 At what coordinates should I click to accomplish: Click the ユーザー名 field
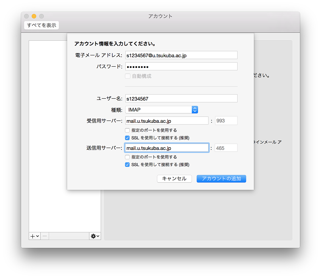181,99
